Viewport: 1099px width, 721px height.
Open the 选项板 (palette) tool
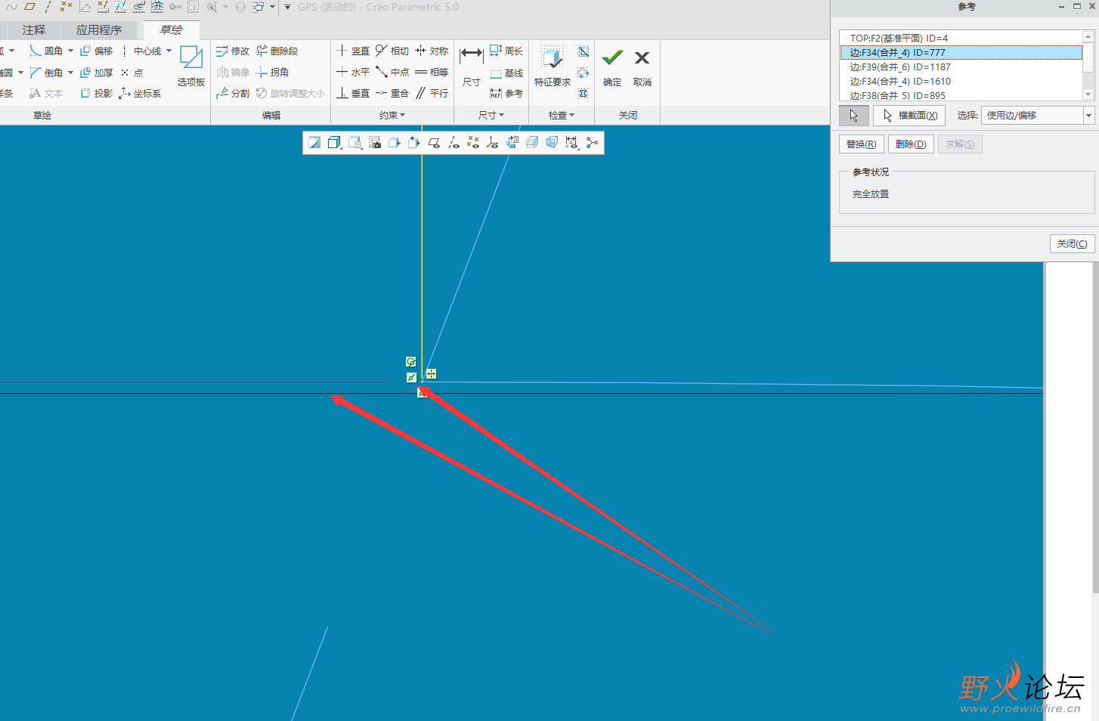tap(191, 67)
